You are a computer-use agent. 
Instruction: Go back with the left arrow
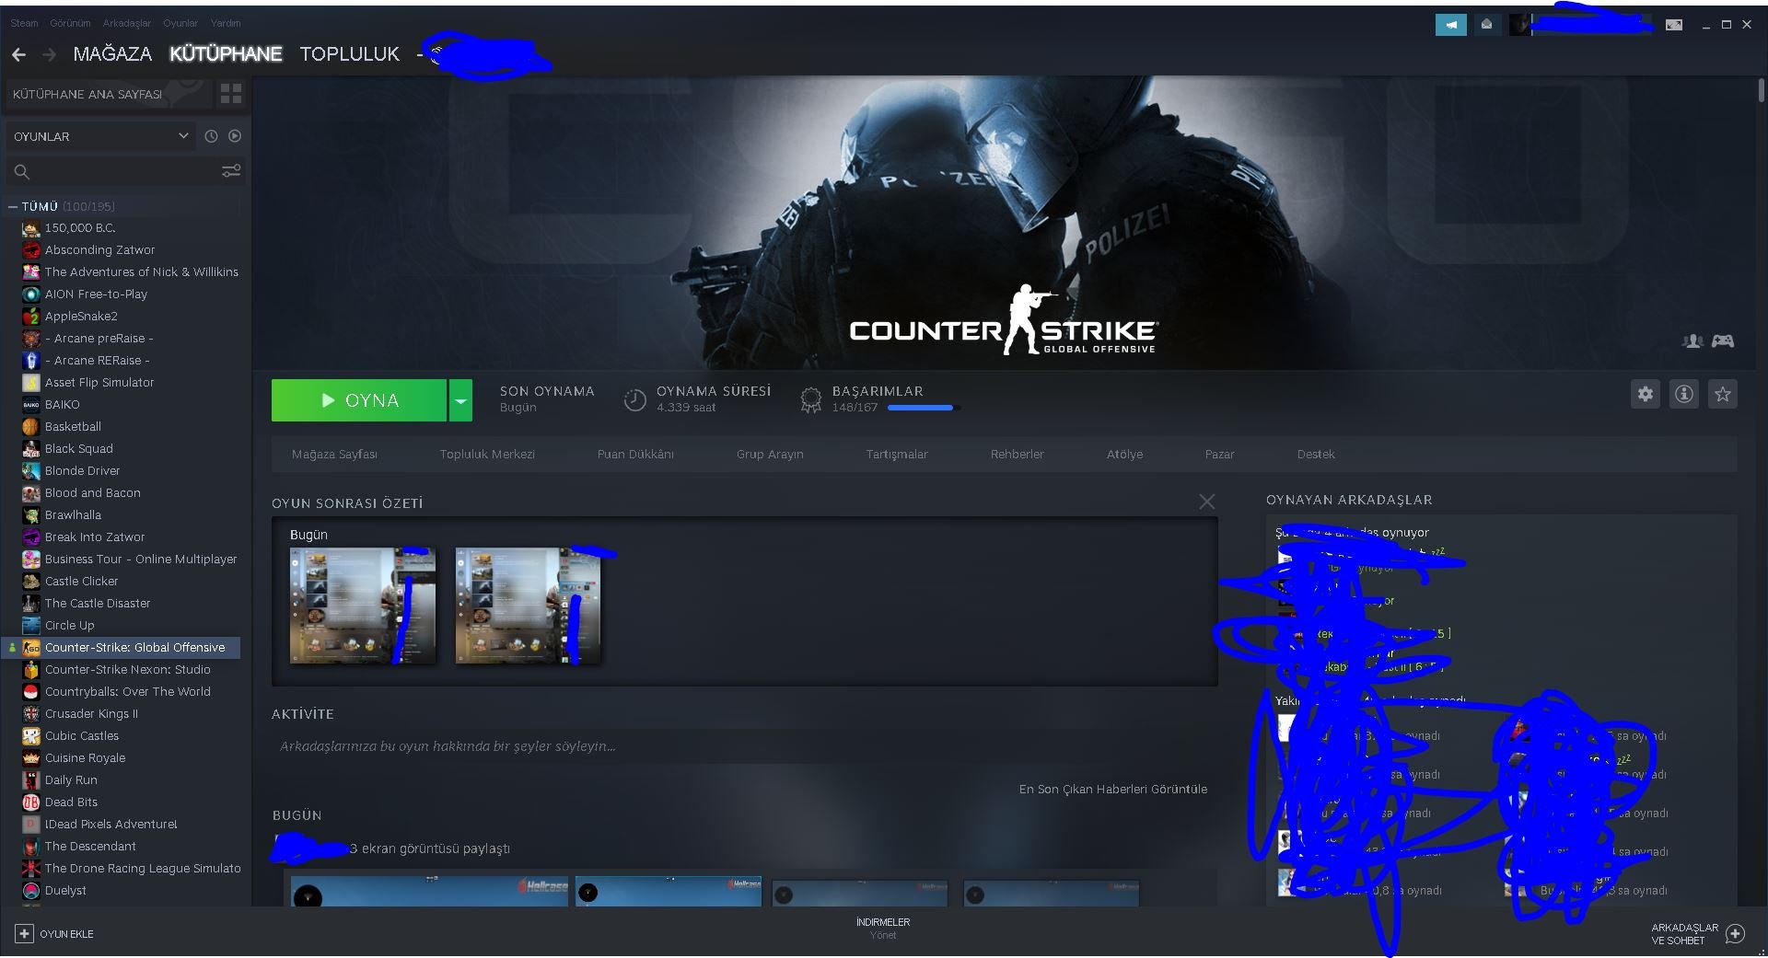(18, 54)
